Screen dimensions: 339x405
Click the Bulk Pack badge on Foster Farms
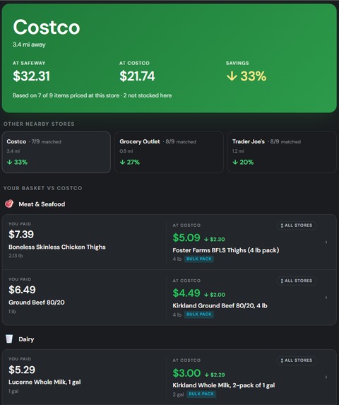[x=199, y=259]
